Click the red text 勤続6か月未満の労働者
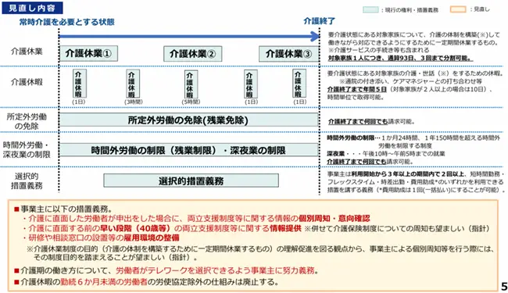 coord(104,281)
